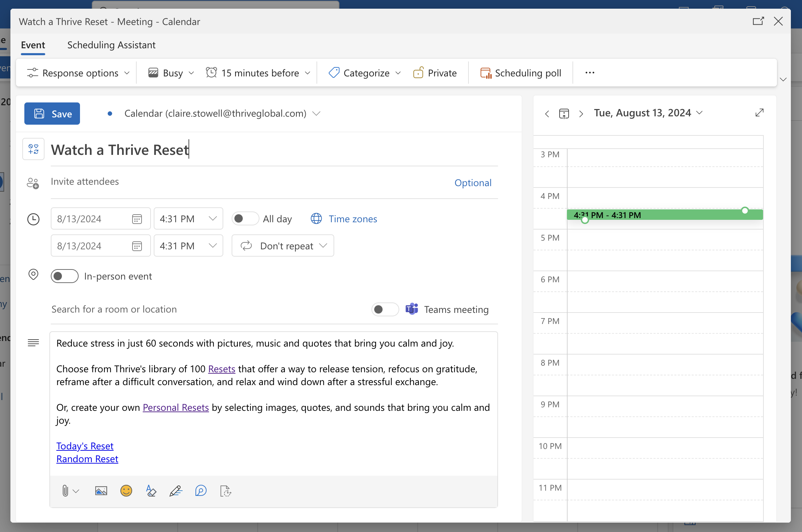Click the start date 8/13/2024 field

[x=101, y=219]
